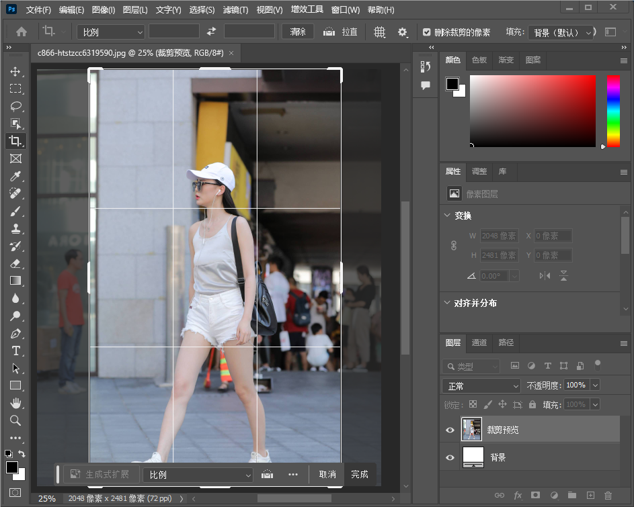Screen dimensions: 634x507
Task: Hide the 裁剪预览 layer
Action: [x=450, y=430]
